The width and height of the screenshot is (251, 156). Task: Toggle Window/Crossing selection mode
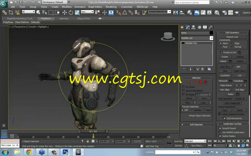57,12
